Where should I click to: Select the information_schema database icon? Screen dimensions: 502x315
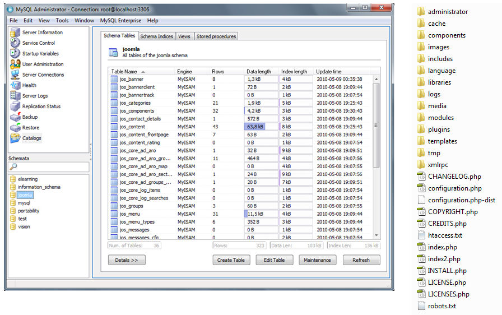coord(13,187)
